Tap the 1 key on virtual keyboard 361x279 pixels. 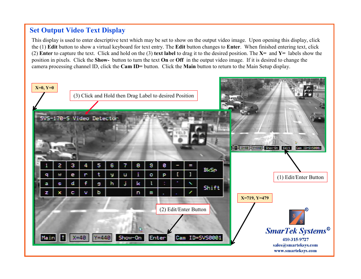pos(46,166)
